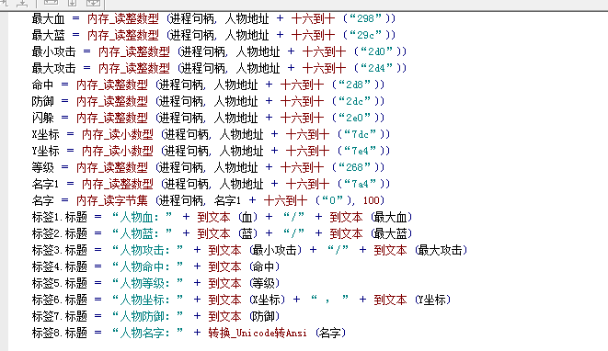Viewport: 608px width, 351px height.
Task: Click the hex offset string "2d4"
Action: [376, 68]
